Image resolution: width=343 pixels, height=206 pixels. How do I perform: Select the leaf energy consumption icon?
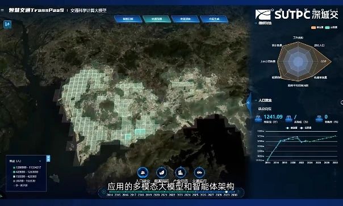[x=161, y=173]
